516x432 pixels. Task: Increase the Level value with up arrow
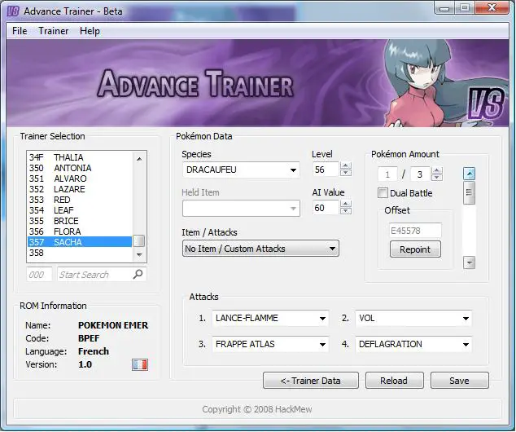[x=346, y=165]
